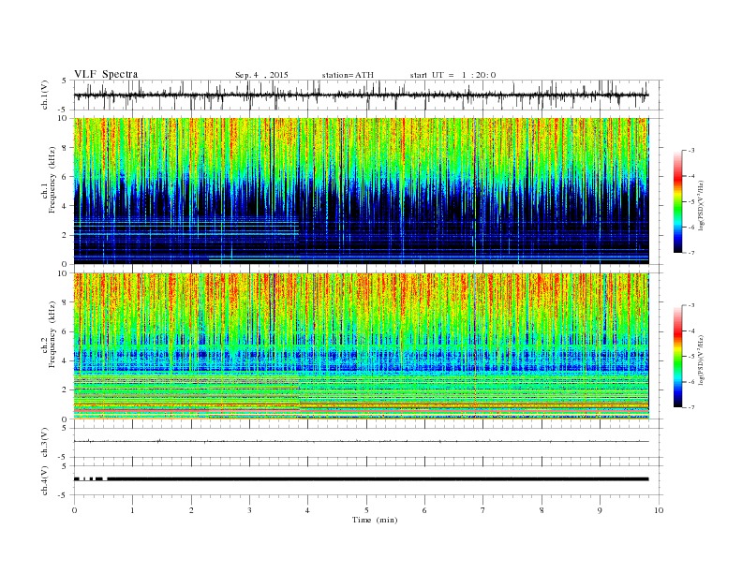
Task: Click the "start UT = 1:20:0" text
Action: pyautogui.click(x=453, y=75)
